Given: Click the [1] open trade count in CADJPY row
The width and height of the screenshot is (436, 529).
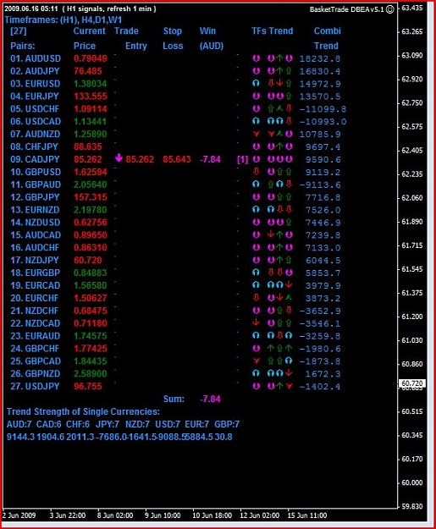Looking at the screenshot, I should (x=242, y=159).
